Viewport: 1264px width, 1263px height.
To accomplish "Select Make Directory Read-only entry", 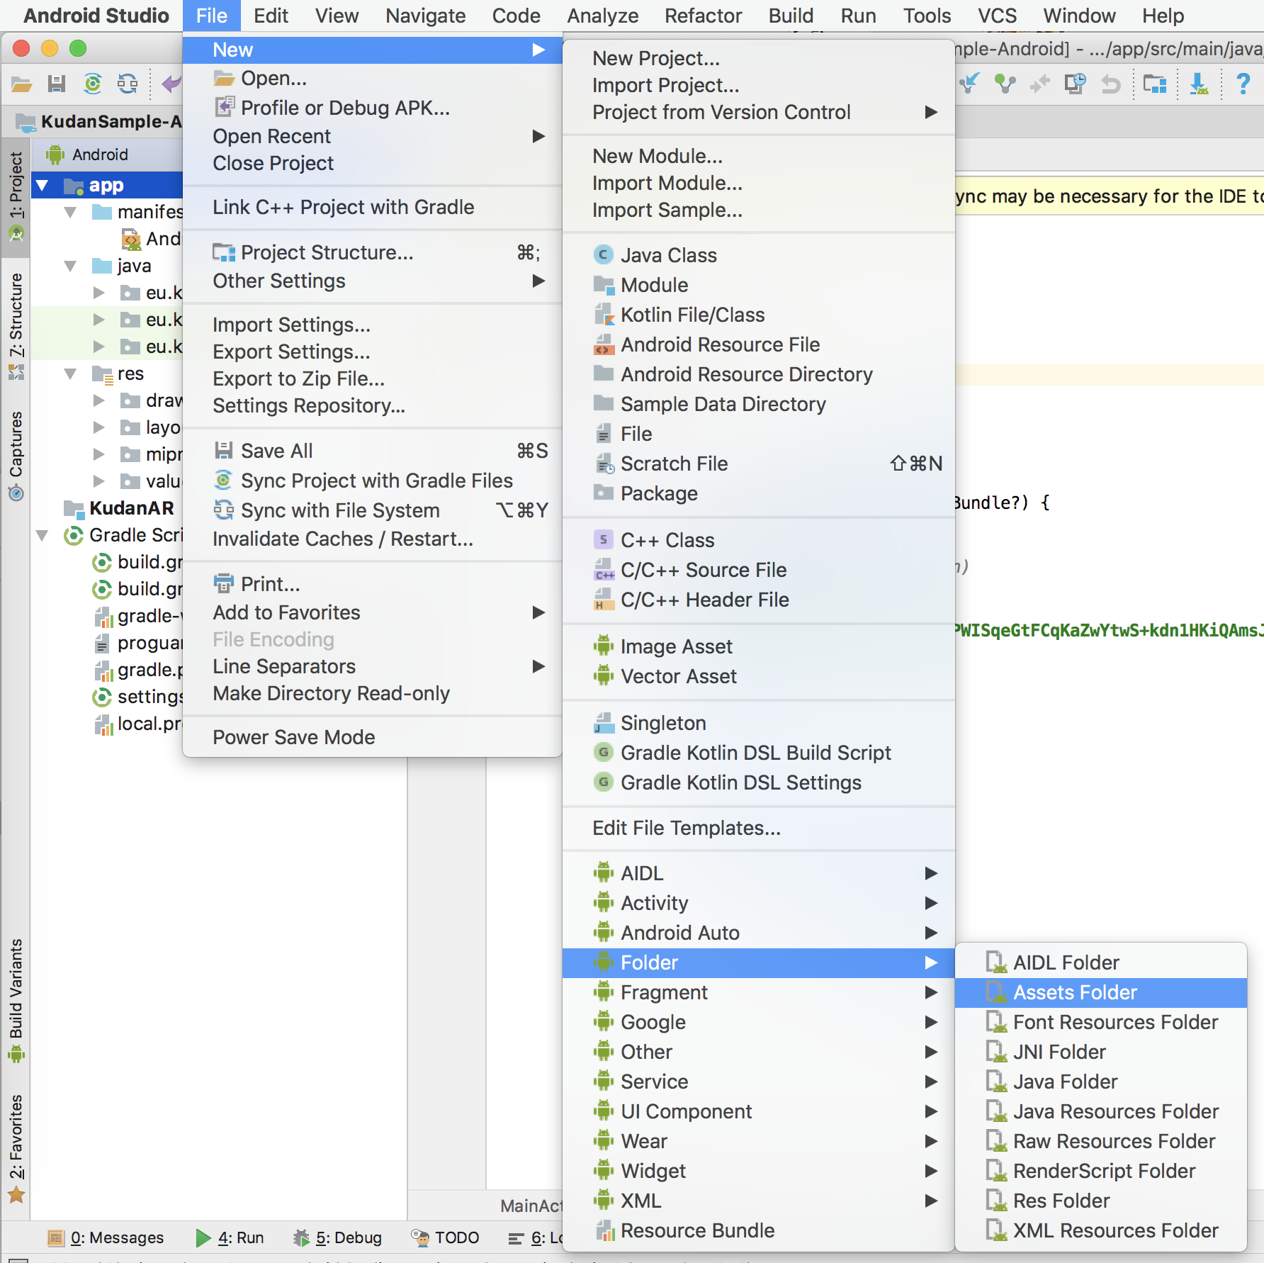I will click(x=372, y=693).
